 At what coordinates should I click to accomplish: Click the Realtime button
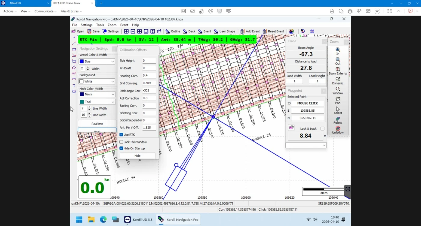coord(97,124)
